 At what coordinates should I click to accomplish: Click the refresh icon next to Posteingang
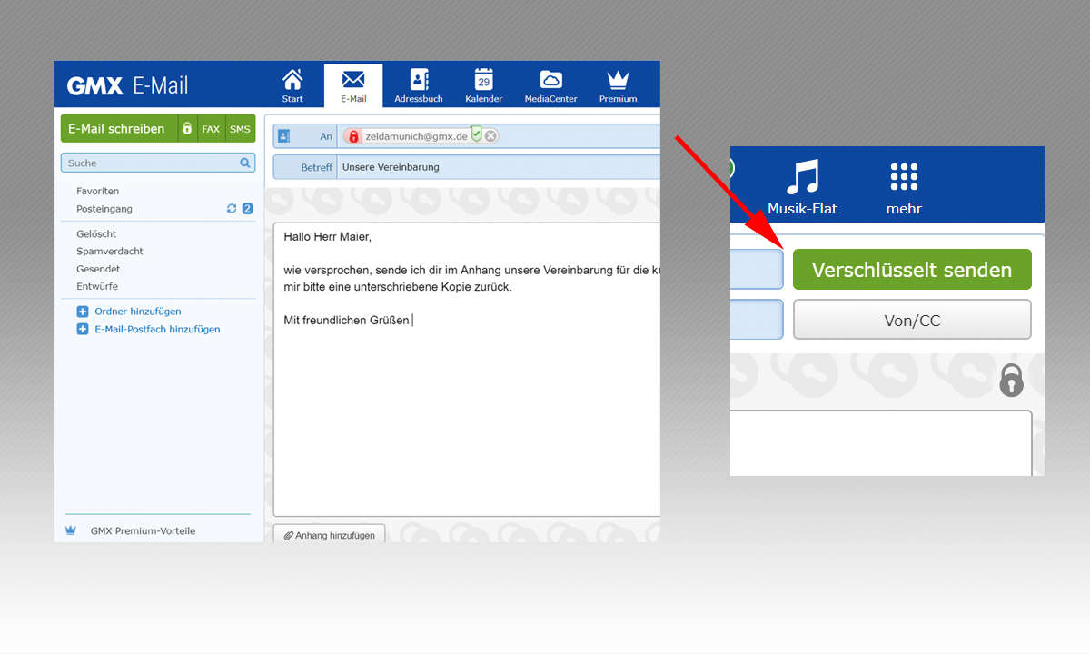coord(232,209)
